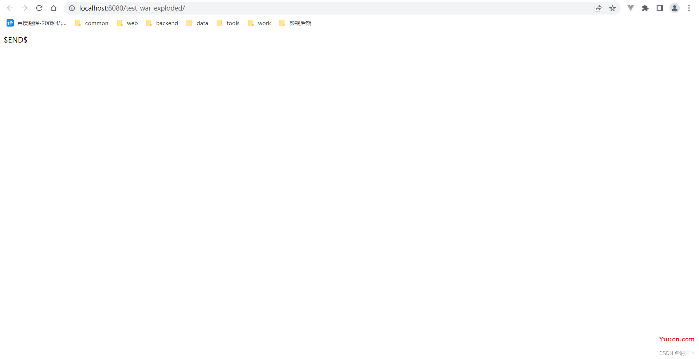This screenshot has height=359, width=699.
Task: View site information icon in address bar
Action: (72, 8)
